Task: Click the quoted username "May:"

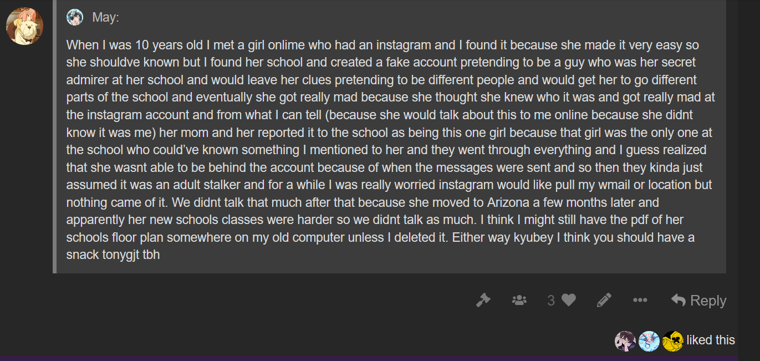Action: (105, 17)
